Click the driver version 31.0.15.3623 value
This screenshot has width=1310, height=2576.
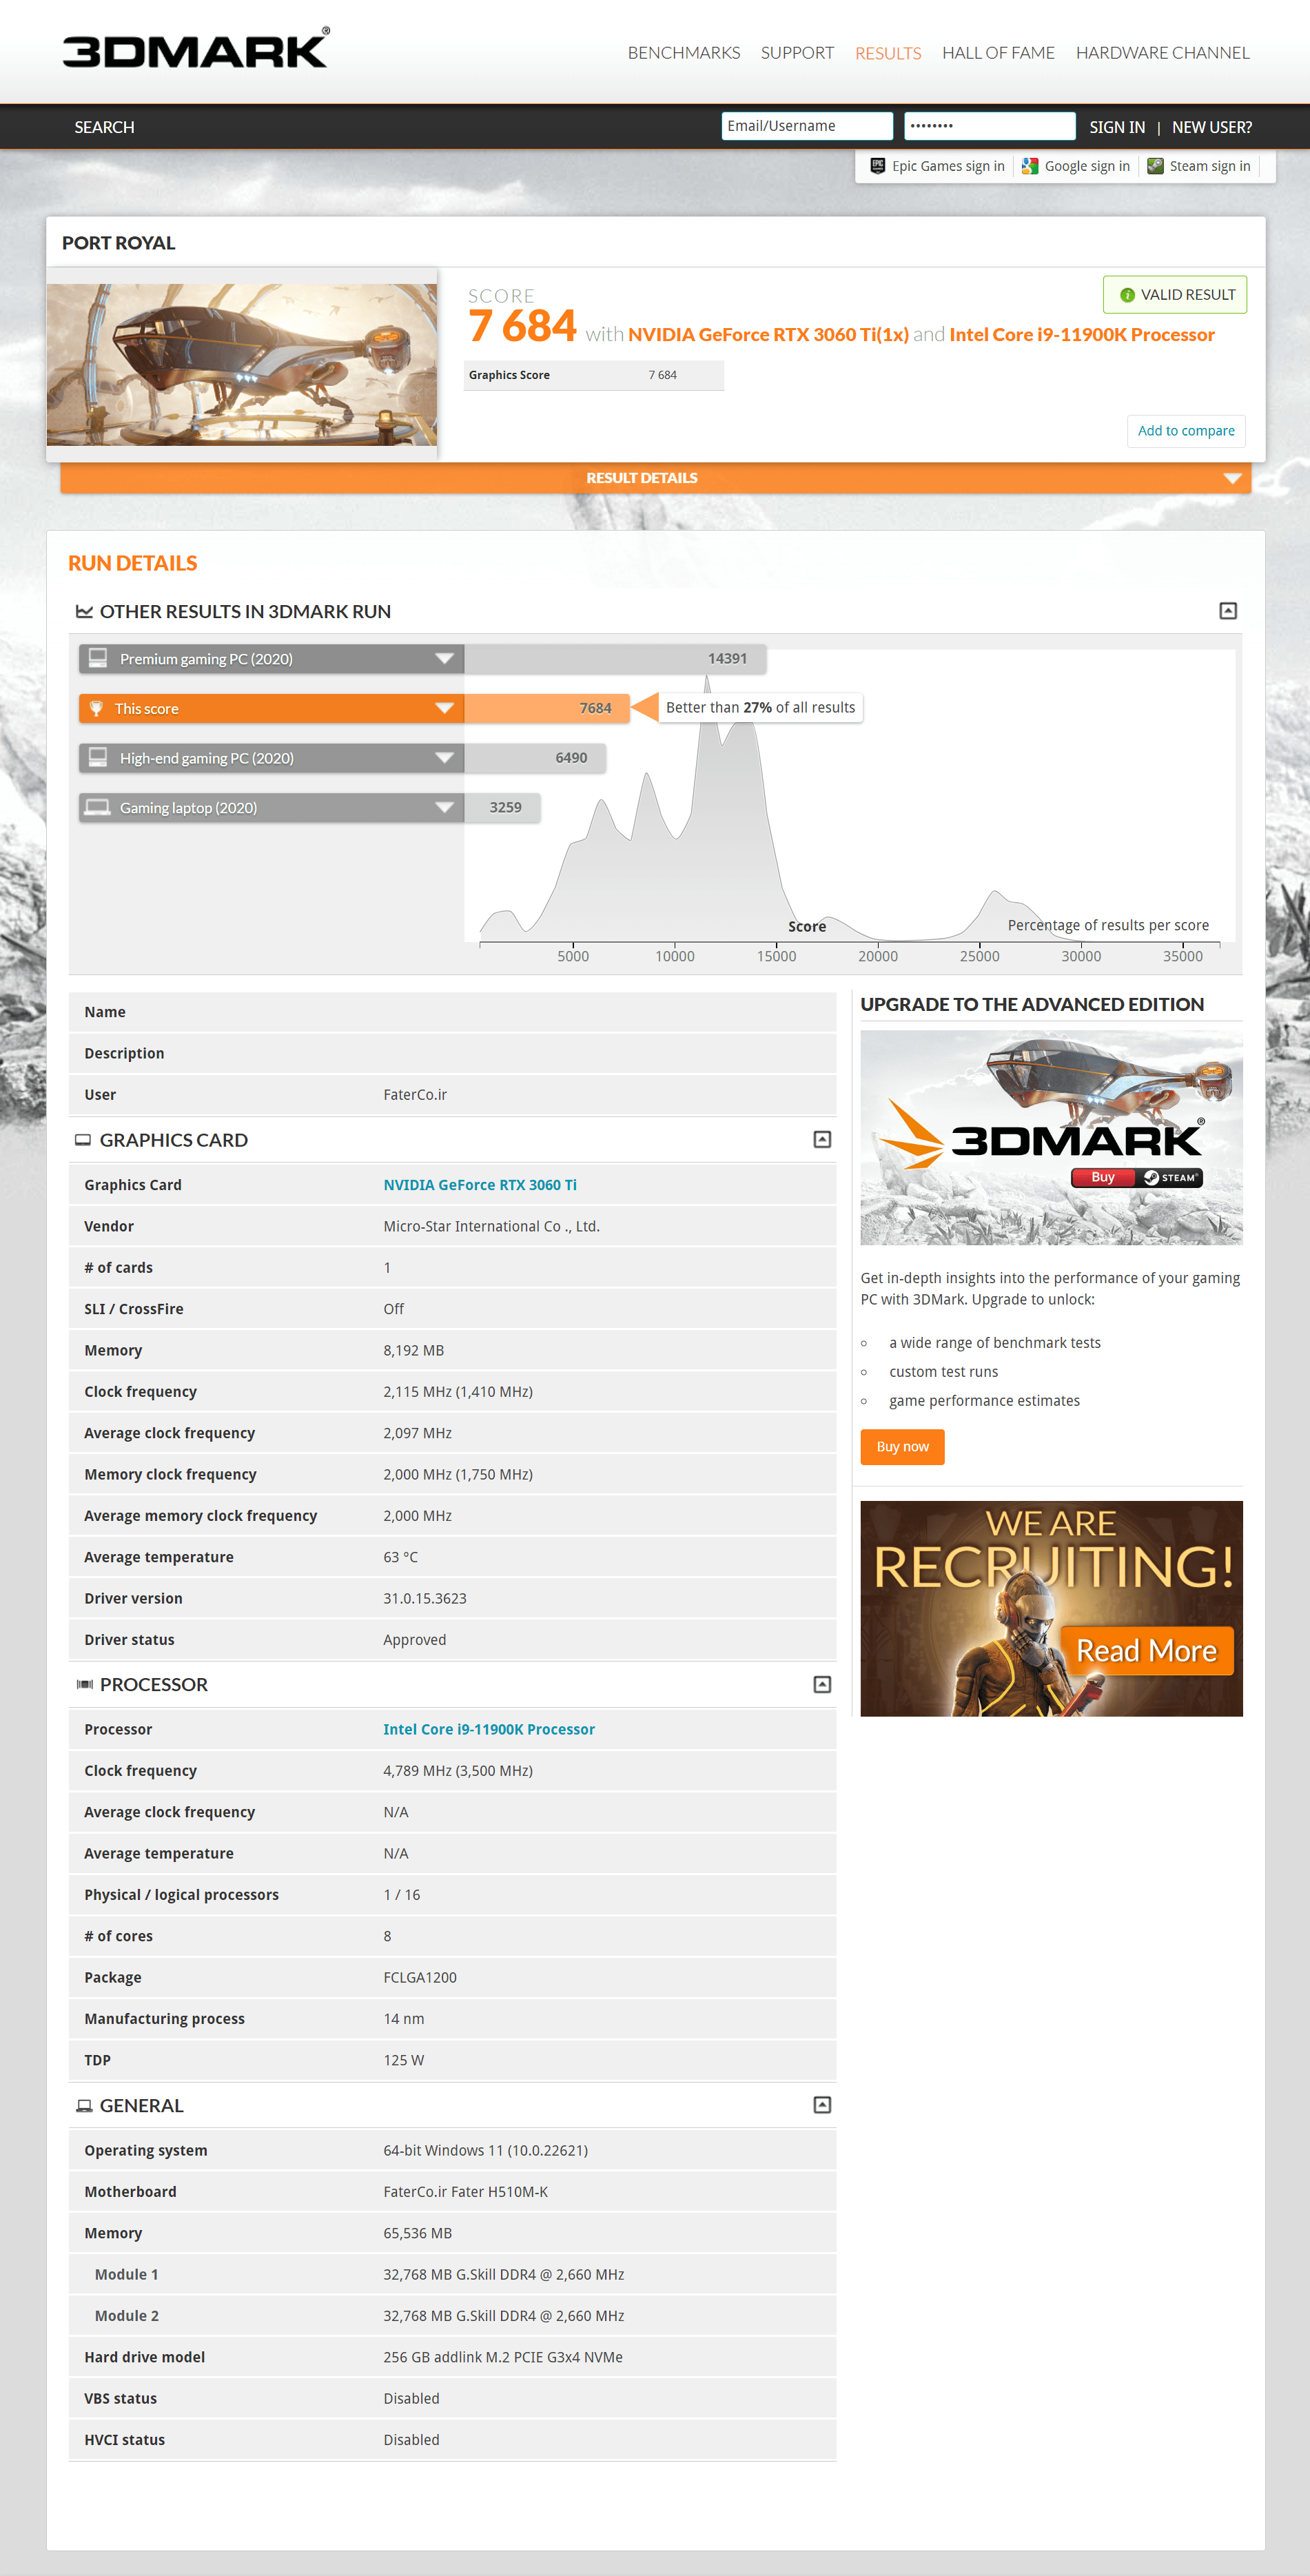[425, 1599]
